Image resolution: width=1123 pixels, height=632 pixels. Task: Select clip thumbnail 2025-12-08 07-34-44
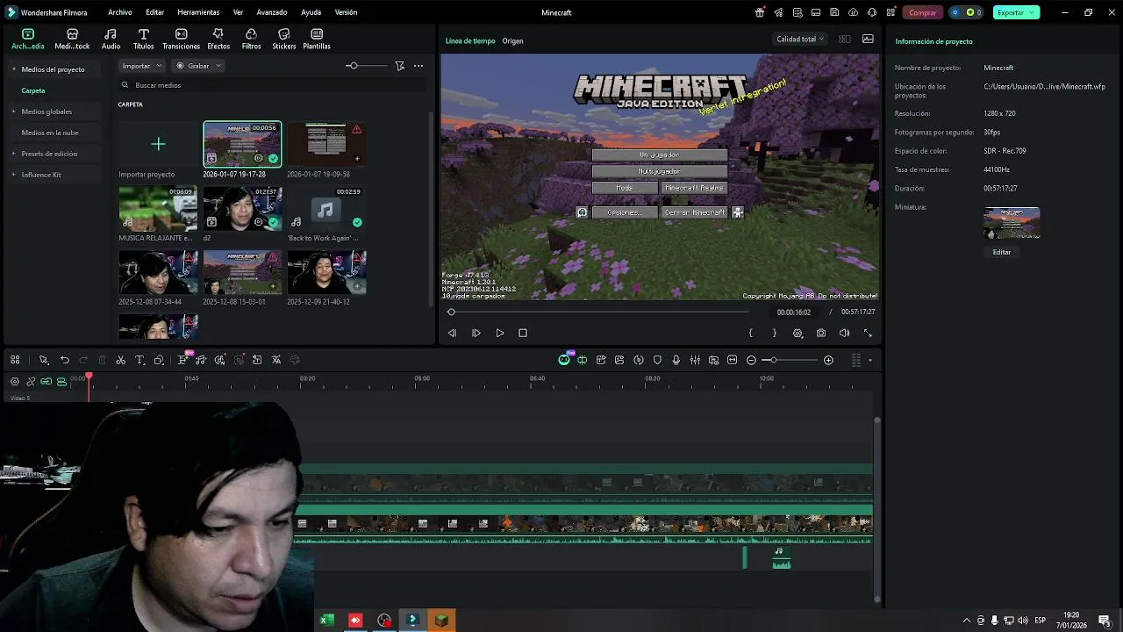158,272
